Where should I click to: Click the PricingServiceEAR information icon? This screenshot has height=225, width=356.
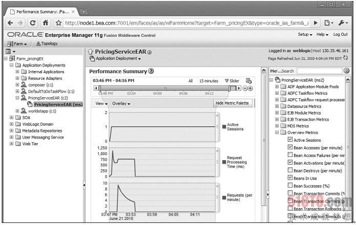point(150,52)
